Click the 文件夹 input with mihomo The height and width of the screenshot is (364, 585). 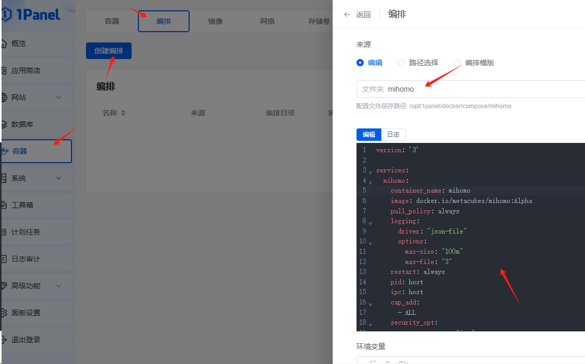click(471, 89)
